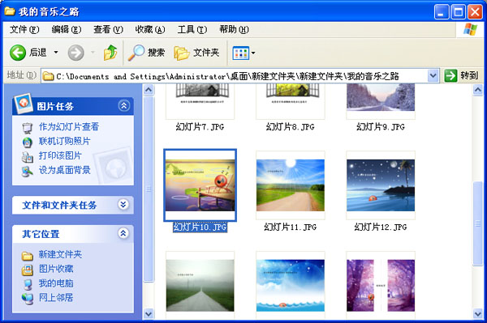487x323 pixels.
Task: Click the computer icon next to 我的电脑
Action: [x=28, y=285]
